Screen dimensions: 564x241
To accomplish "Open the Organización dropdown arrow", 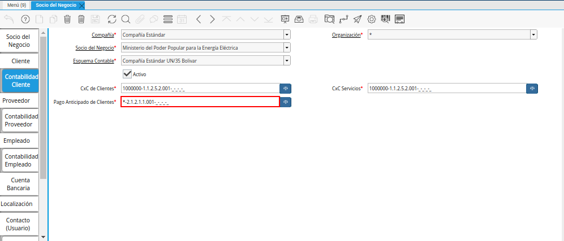I will click(x=533, y=35).
